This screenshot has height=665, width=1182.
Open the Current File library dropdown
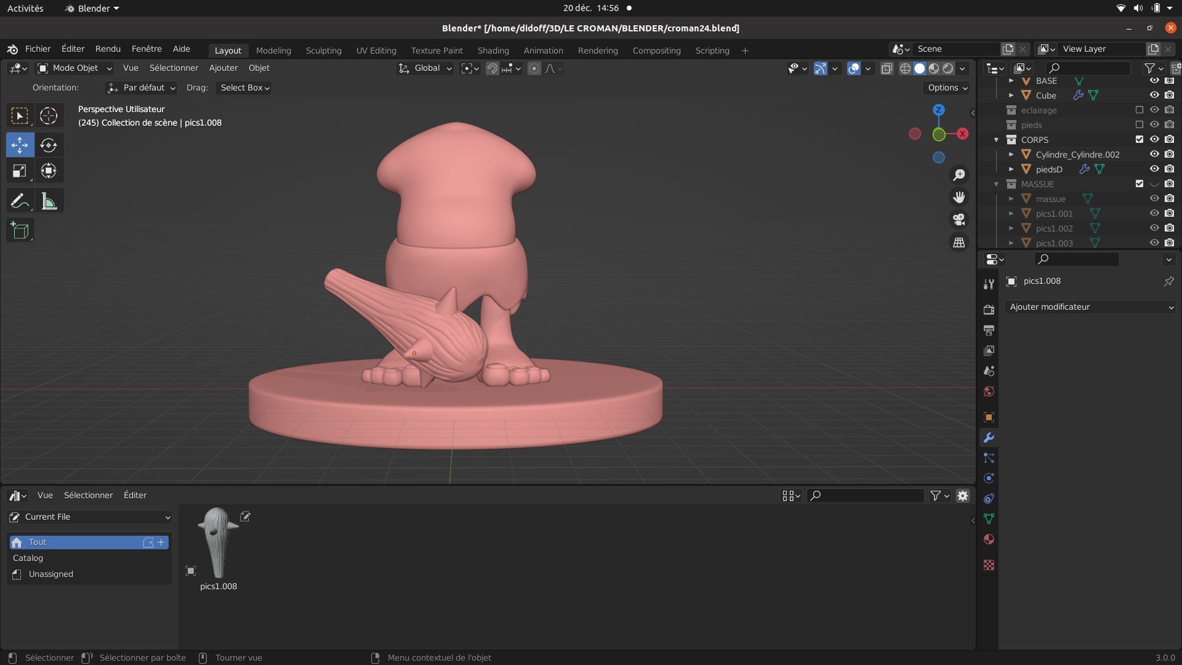coord(90,517)
